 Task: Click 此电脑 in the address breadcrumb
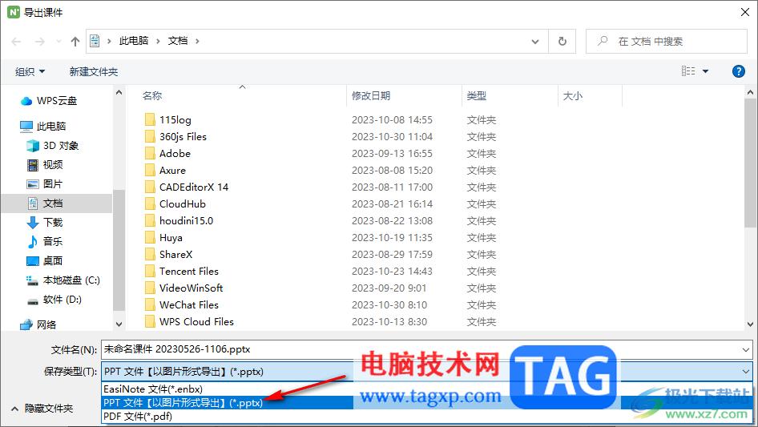click(x=134, y=41)
